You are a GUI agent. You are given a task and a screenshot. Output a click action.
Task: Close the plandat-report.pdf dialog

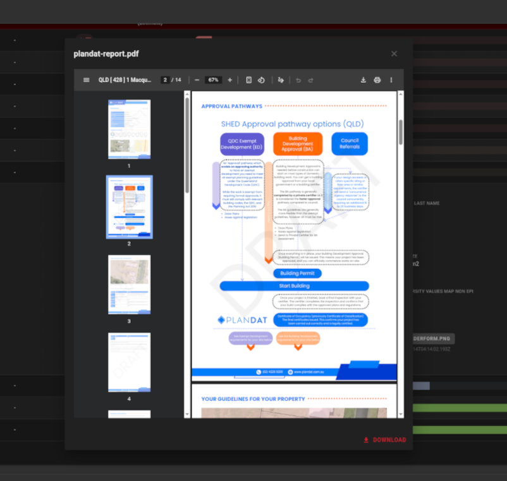coord(394,54)
